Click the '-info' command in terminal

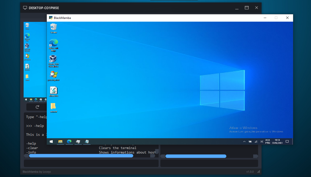[31, 152]
